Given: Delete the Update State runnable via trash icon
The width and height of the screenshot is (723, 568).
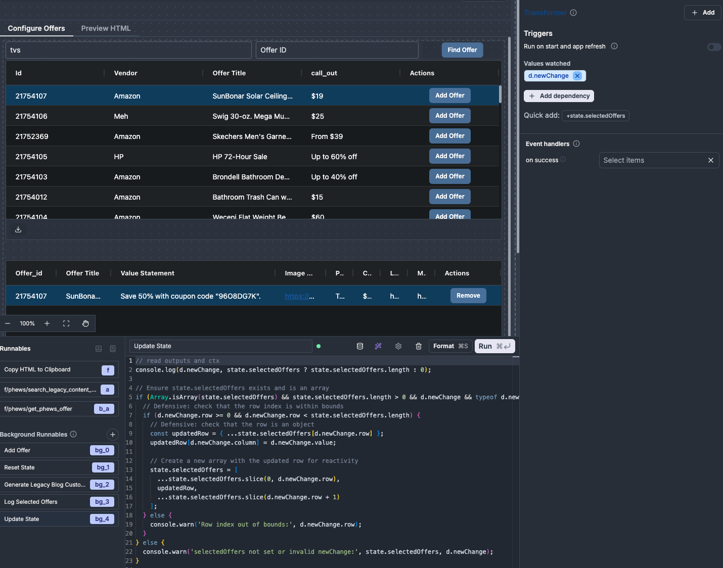Looking at the screenshot, I should point(419,346).
